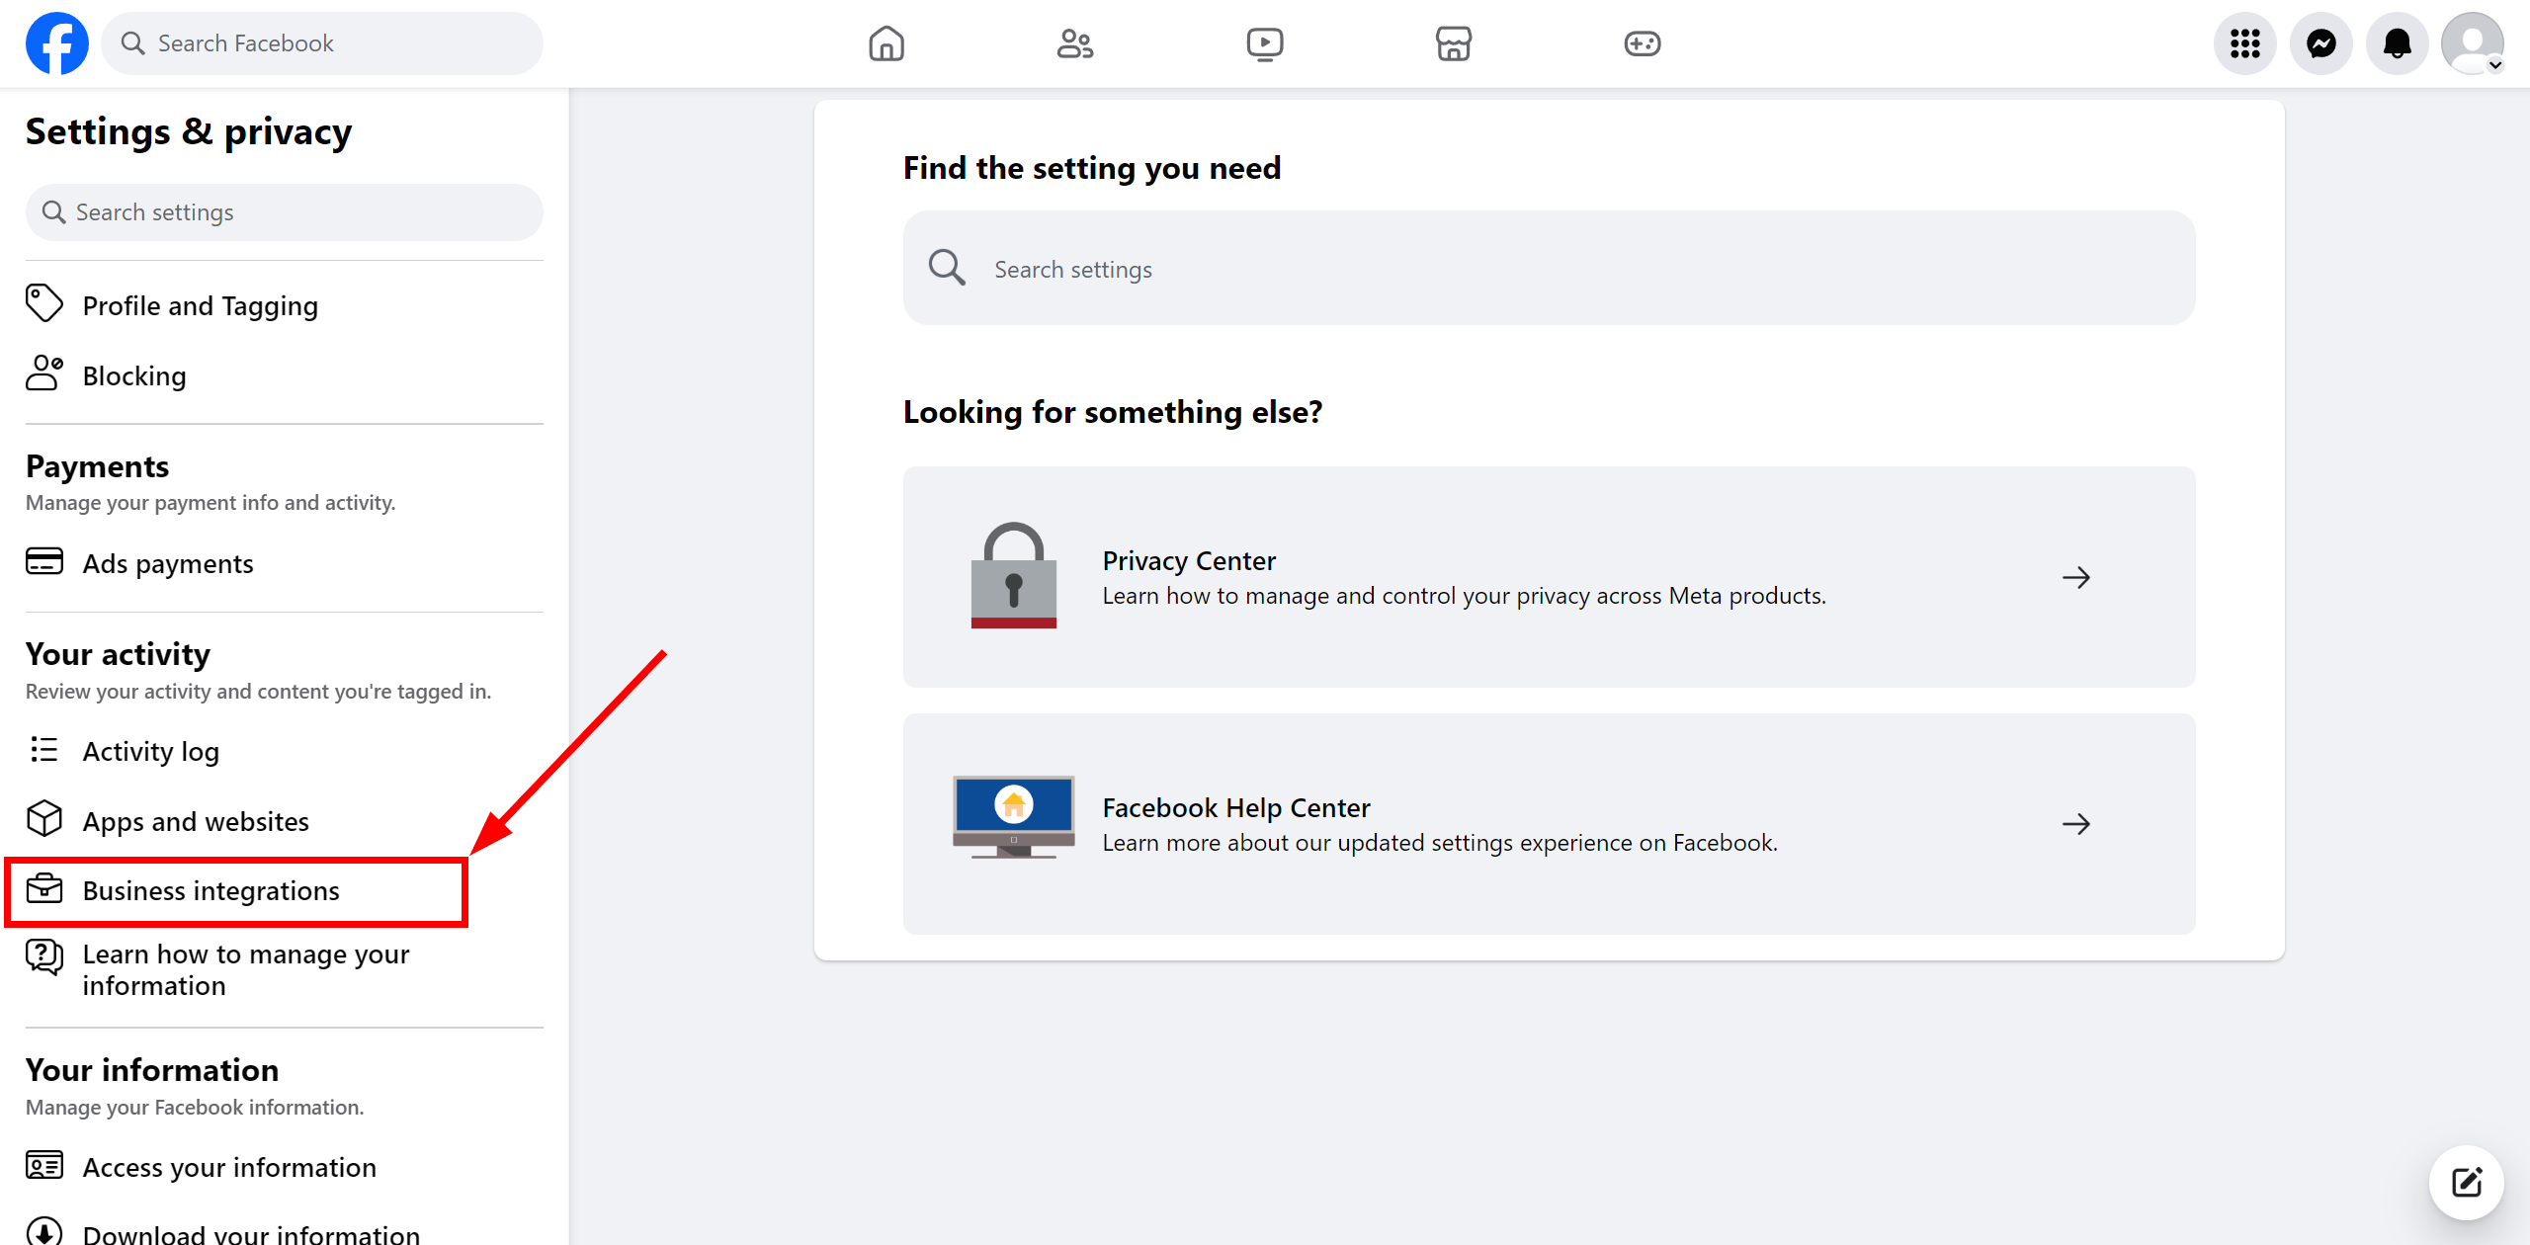This screenshot has height=1245, width=2530.
Task: Click the Messenger icon
Action: click(2320, 43)
